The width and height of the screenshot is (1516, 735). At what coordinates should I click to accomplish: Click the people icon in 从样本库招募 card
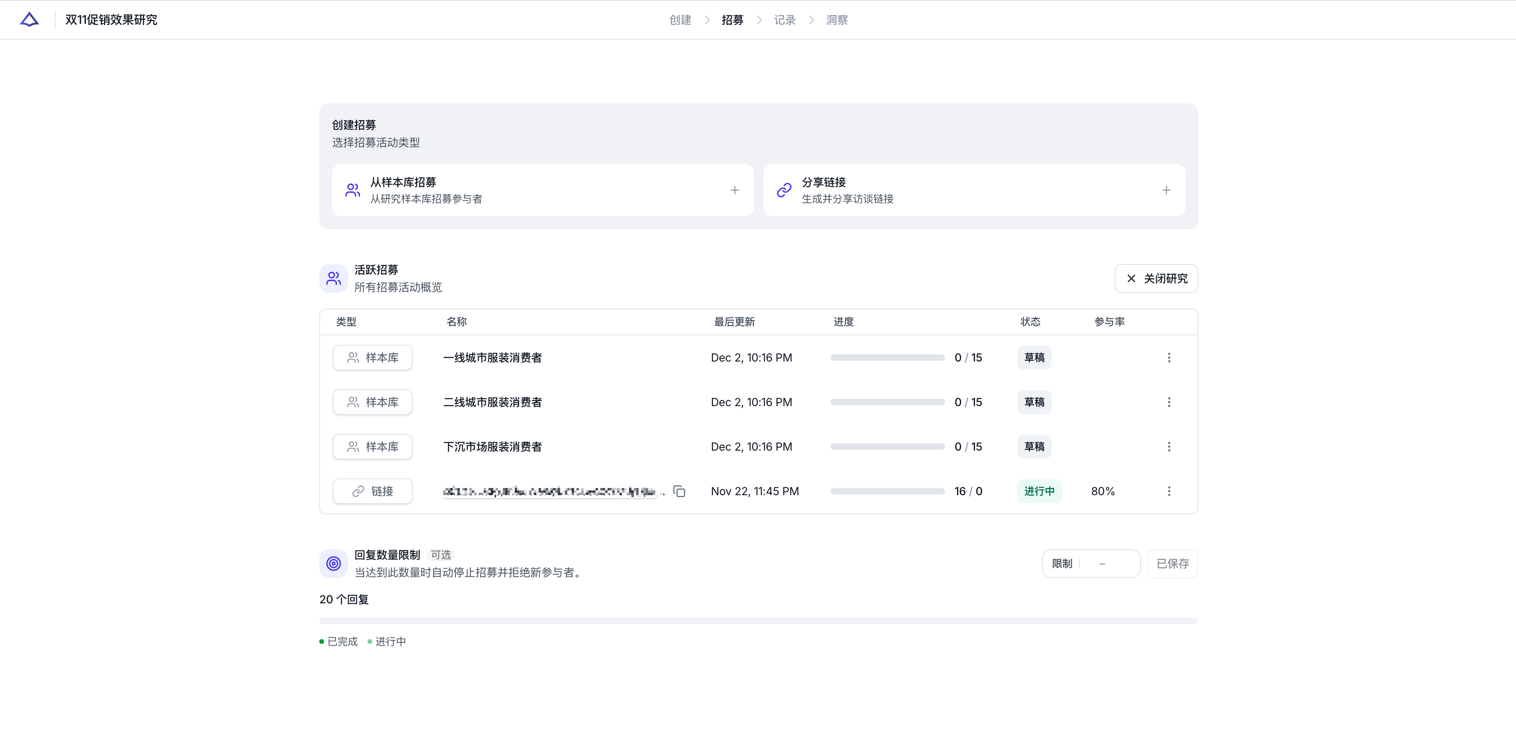[352, 190]
